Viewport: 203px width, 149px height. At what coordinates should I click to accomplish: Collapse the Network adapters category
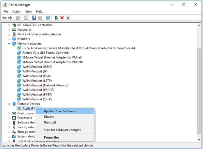coord(9,43)
